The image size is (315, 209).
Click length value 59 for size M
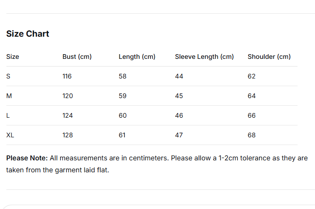[x=123, y=96]
